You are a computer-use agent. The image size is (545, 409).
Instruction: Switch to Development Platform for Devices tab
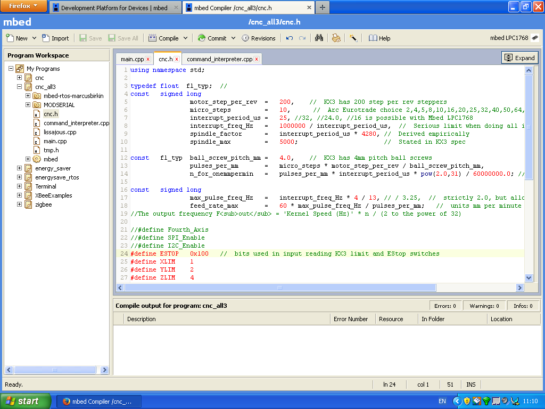(x=115, y=7)
